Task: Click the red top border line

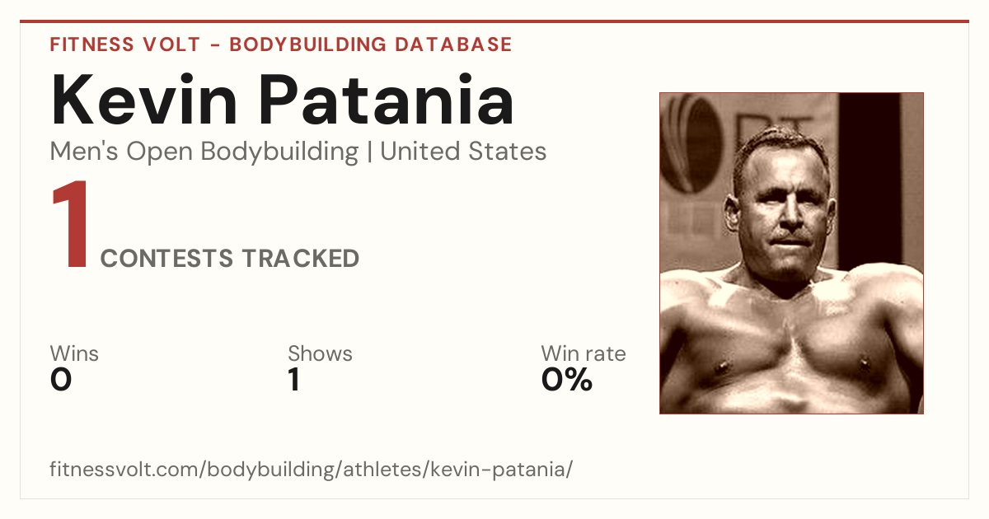Action: (494, 21)
